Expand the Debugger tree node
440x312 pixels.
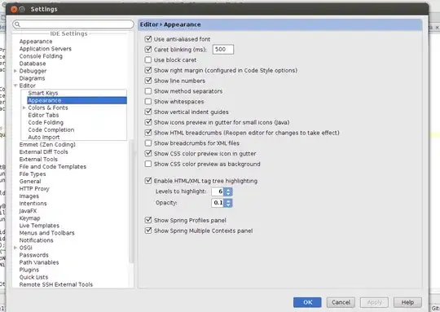(x=15, y=71)
